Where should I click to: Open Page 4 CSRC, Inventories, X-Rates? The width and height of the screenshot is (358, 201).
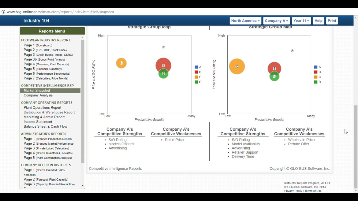point(48,153)
